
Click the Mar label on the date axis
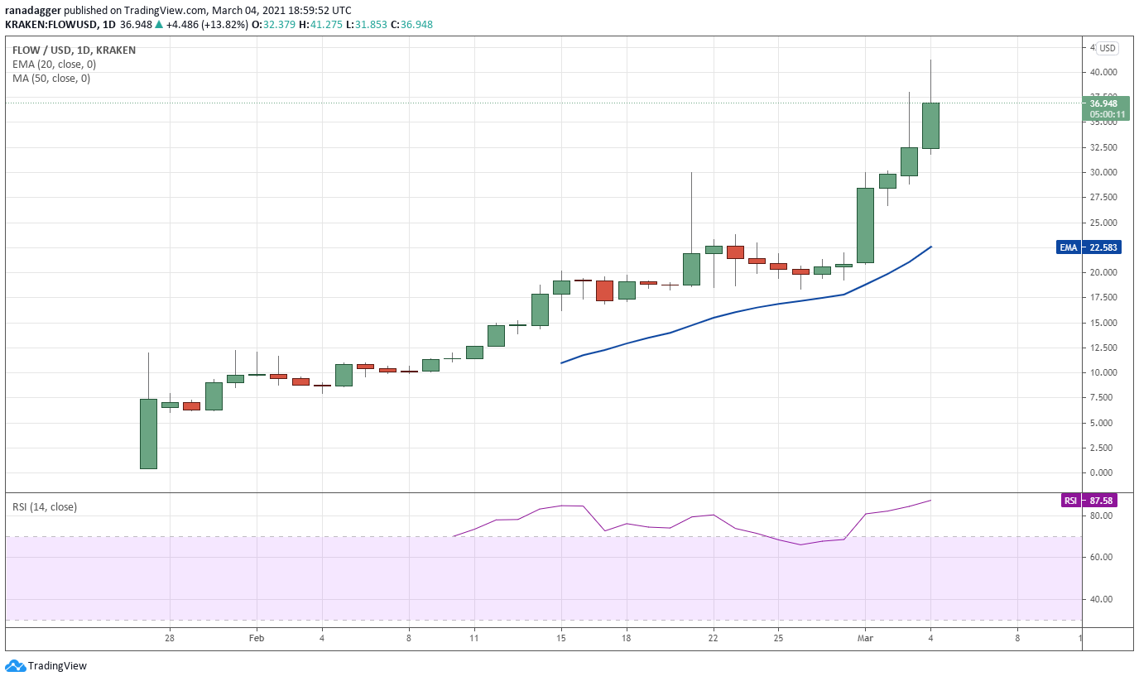point(865,638)
